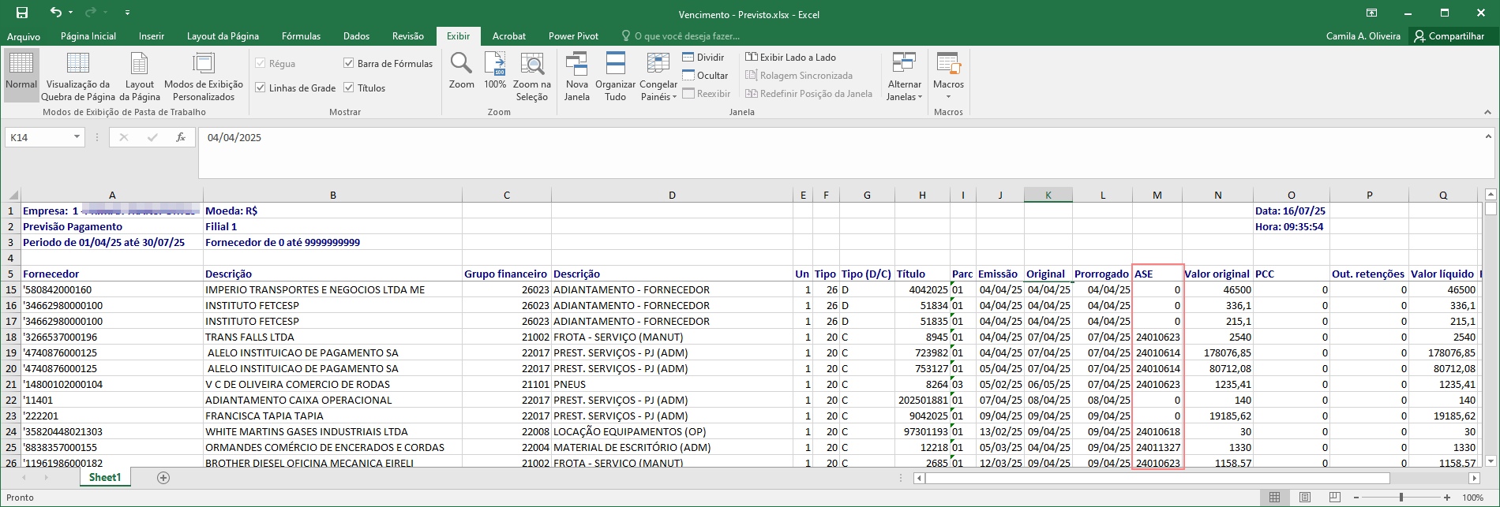Select the Sheet1 sheet tab
The image size is (1500, 507).
tap(105, 478)
